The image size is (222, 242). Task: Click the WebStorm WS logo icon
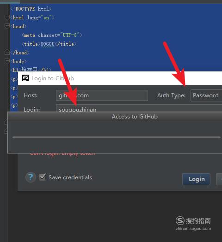[x=25, y=78]
